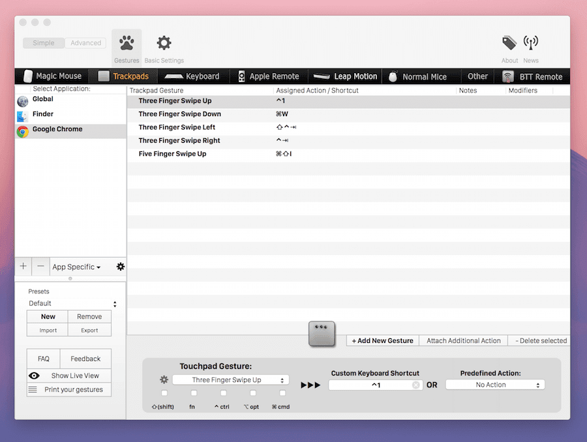Click Add New Gesture button
Screen dimensions: 587x442
click(x=382, y=340)
